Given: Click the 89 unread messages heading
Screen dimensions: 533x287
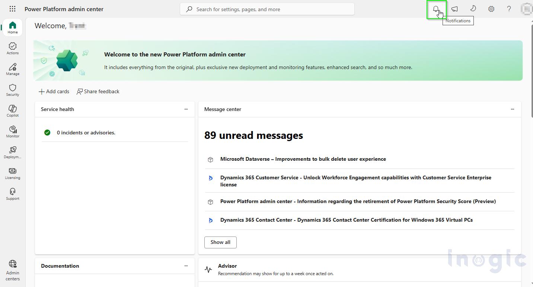Looking at the screenshot, I should (x=253, y=136).
